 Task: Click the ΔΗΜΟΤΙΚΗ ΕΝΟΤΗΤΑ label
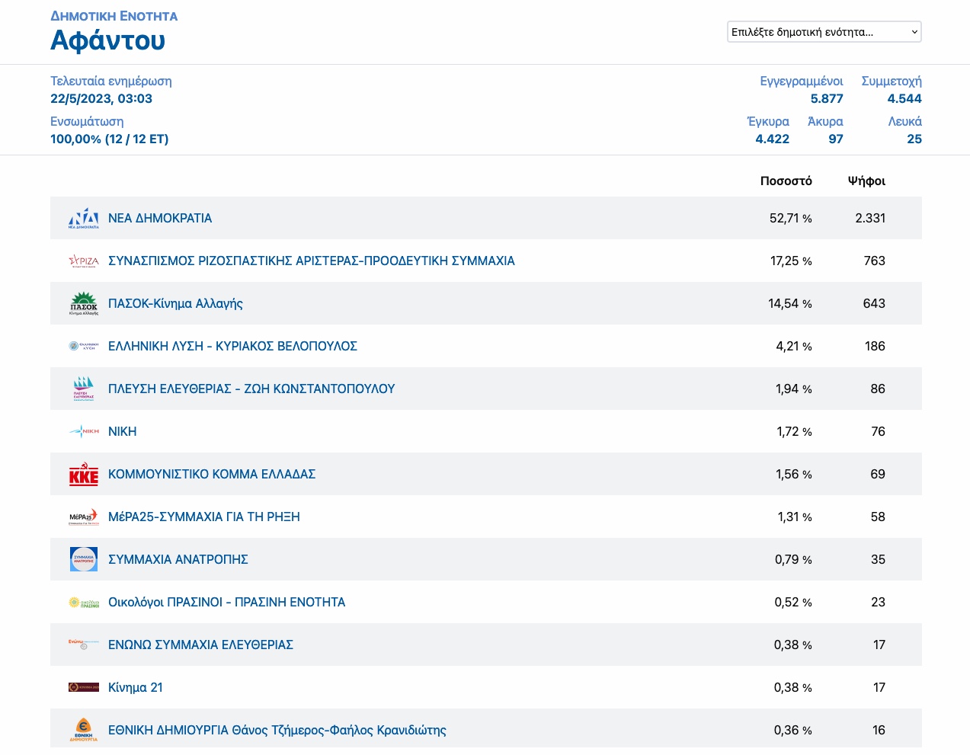(x=114, y=16)
